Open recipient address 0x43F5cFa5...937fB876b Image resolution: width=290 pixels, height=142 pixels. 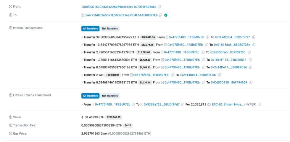click(x=228, y=52)
